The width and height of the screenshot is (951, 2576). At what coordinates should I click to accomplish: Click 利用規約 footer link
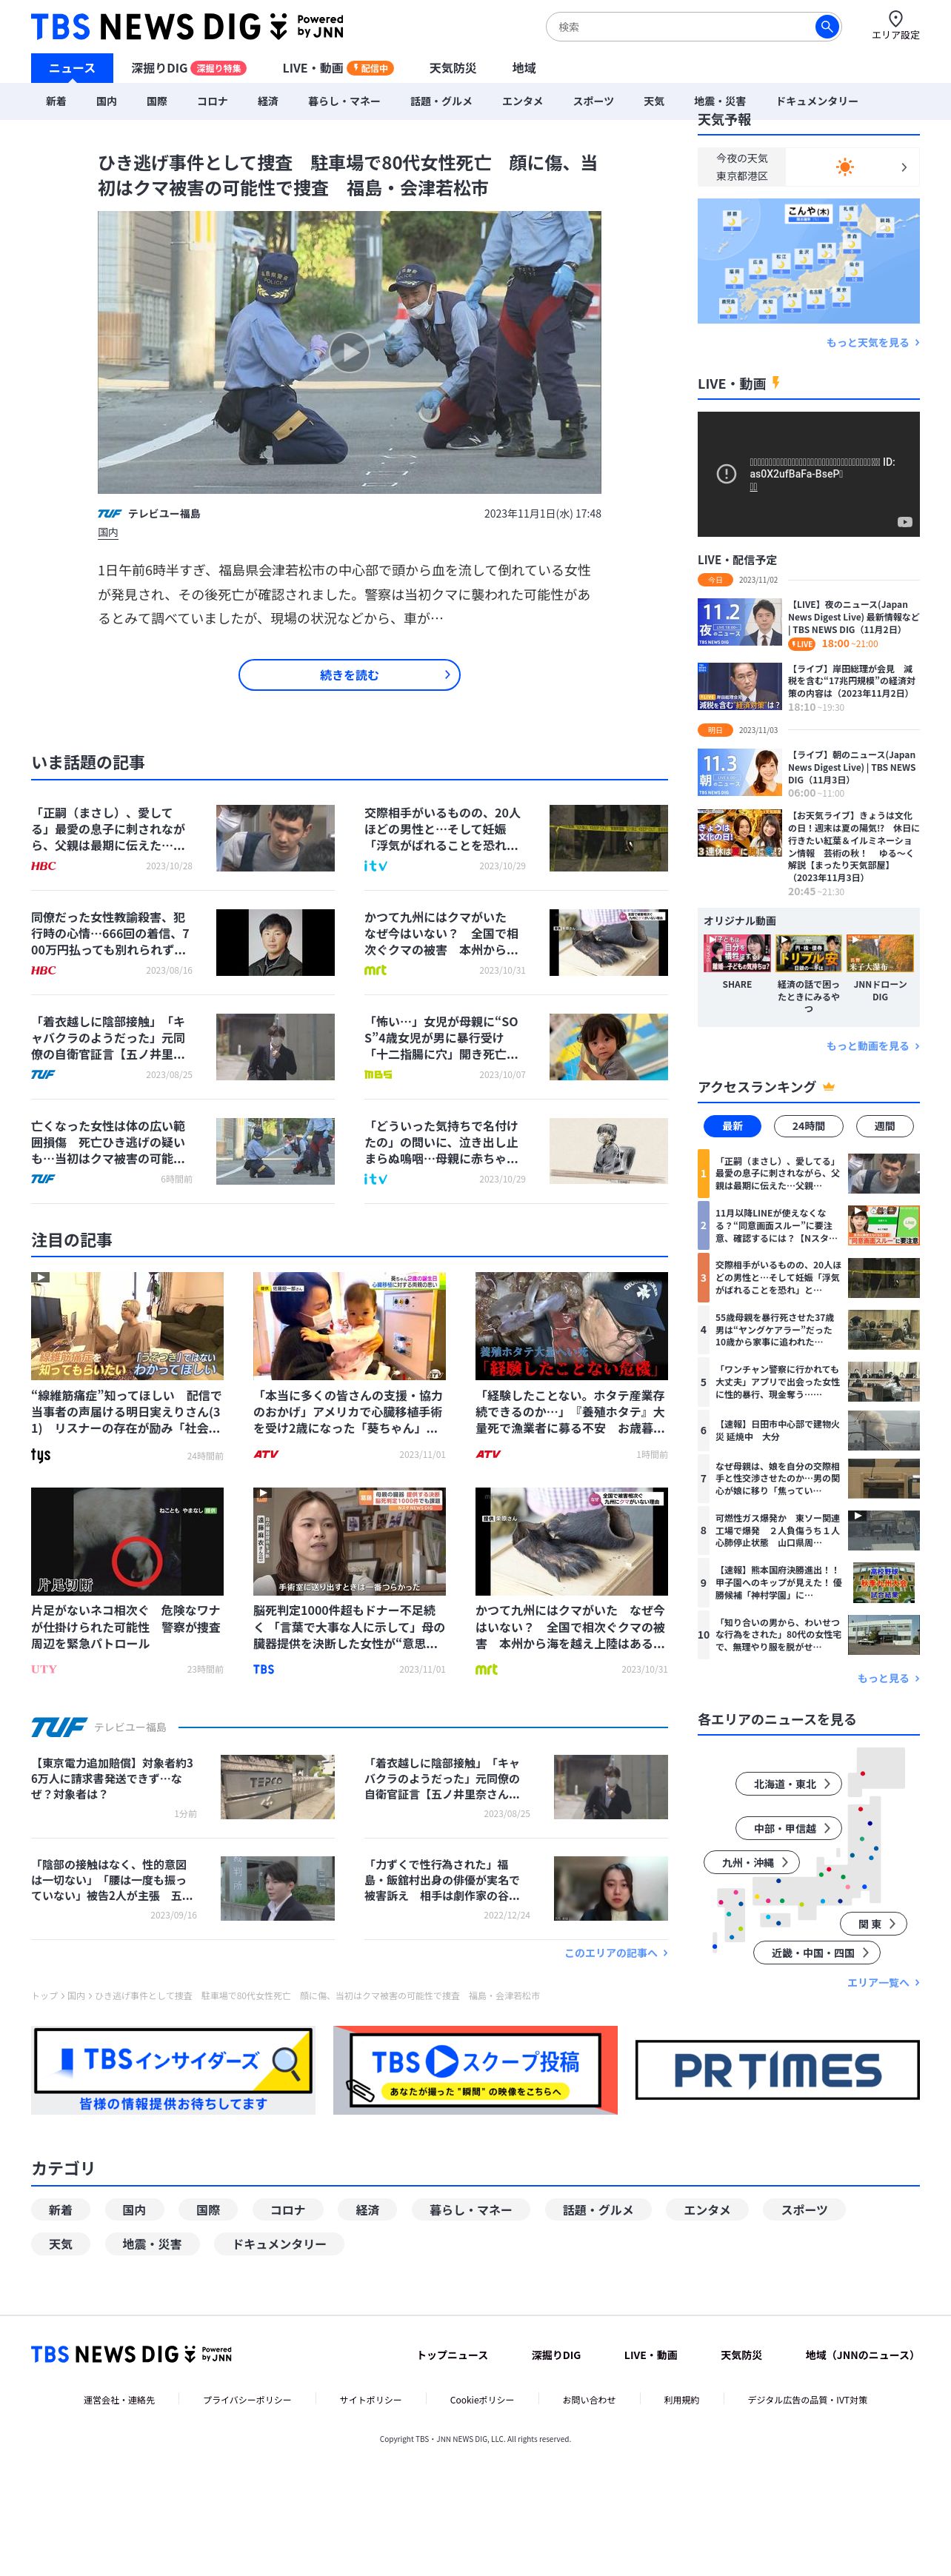pos(681,2400)
